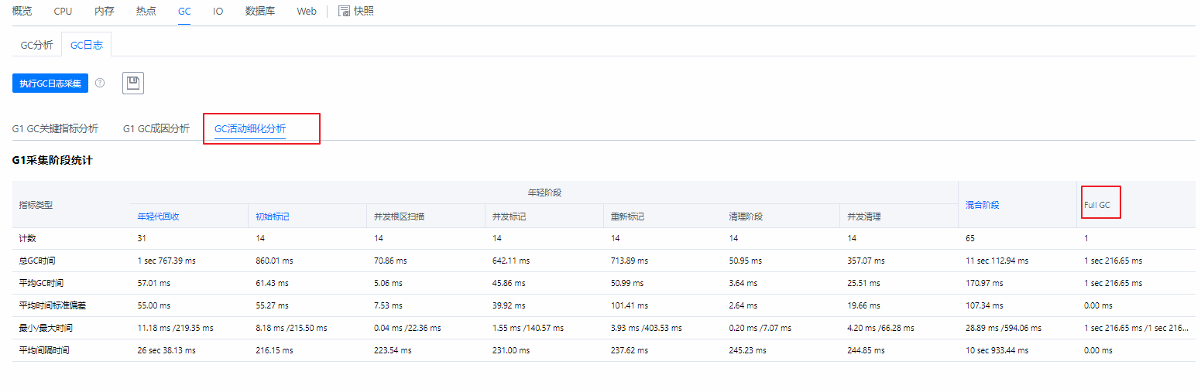1201x392 pixels.
Task: Open the 内存 tab
Action: point(105,12)
